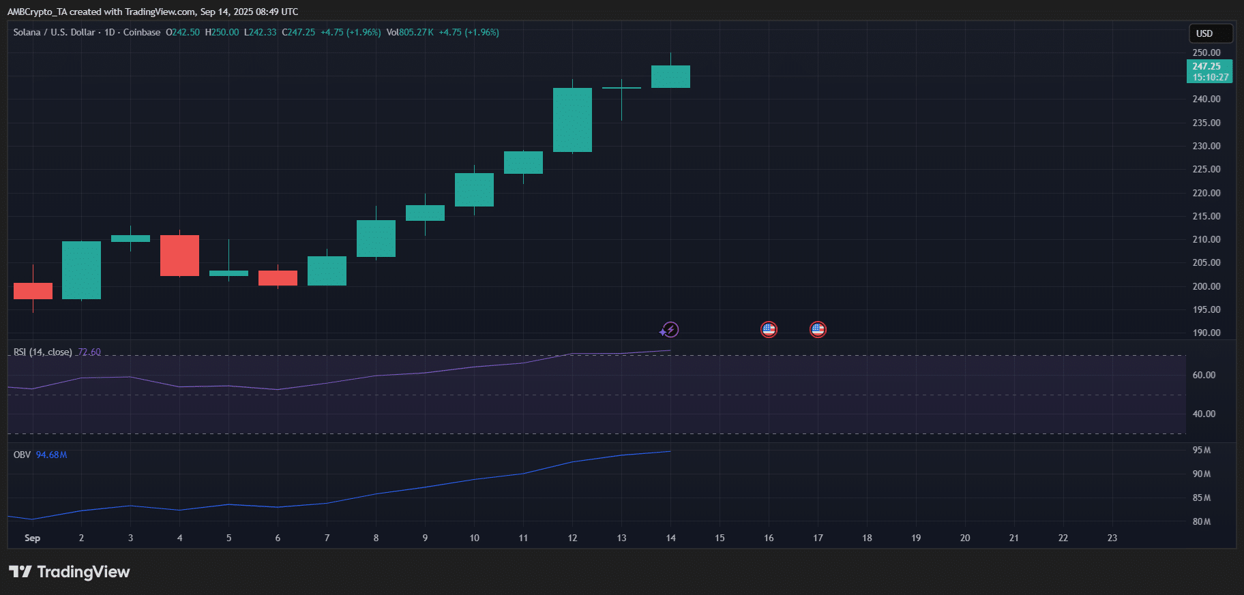Click the 250.00 level on price axis
The height and width of the screenshot is (595, 1244).
1206,52
